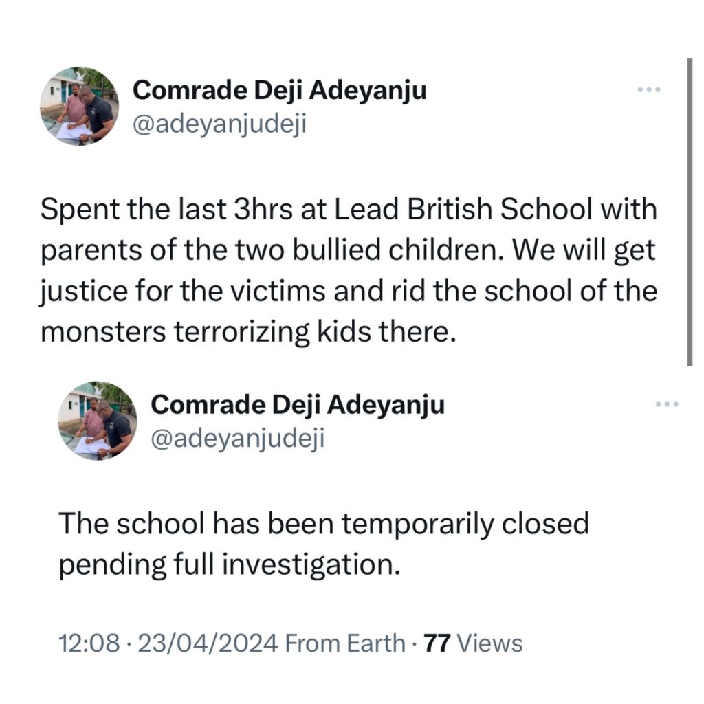704x704 pixels.
Task: View the 77 Views count
Action: pyautogui.click(x=473, y=643)
